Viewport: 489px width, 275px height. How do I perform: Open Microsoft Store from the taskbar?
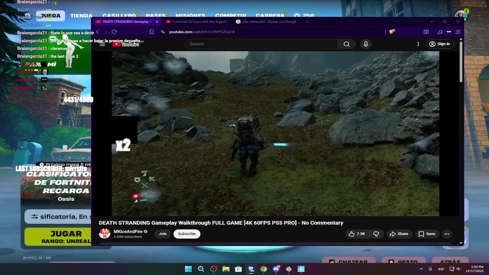click(x=238, y=269)
